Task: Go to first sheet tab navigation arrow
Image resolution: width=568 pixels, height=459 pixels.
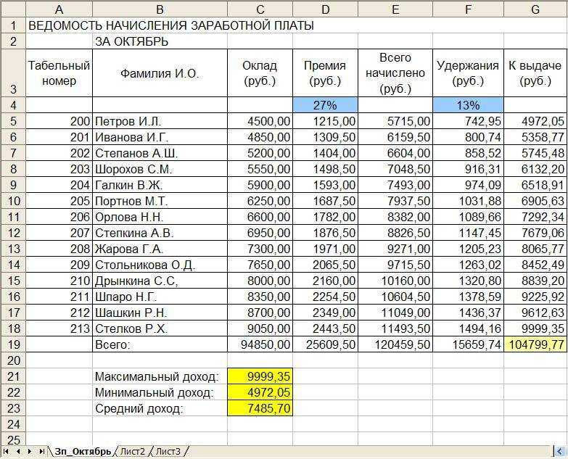Action: (6, 452)
